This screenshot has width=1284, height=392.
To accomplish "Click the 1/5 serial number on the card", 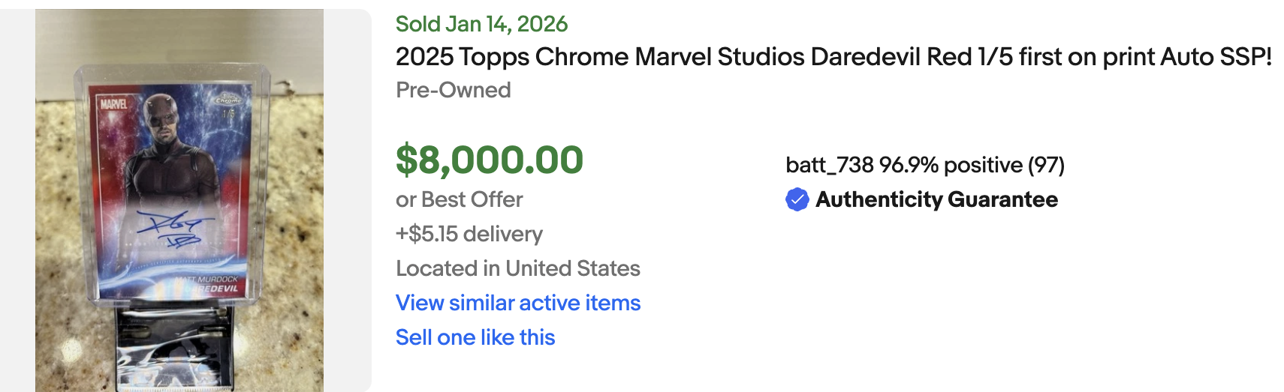I will point(228,114).
